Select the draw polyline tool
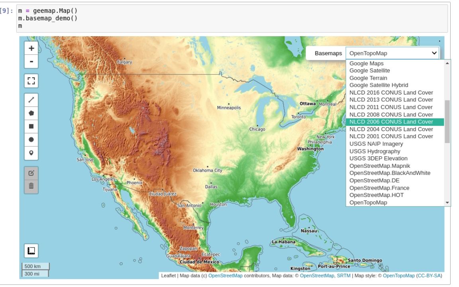The image size is (459, 287). click(31, 100)
